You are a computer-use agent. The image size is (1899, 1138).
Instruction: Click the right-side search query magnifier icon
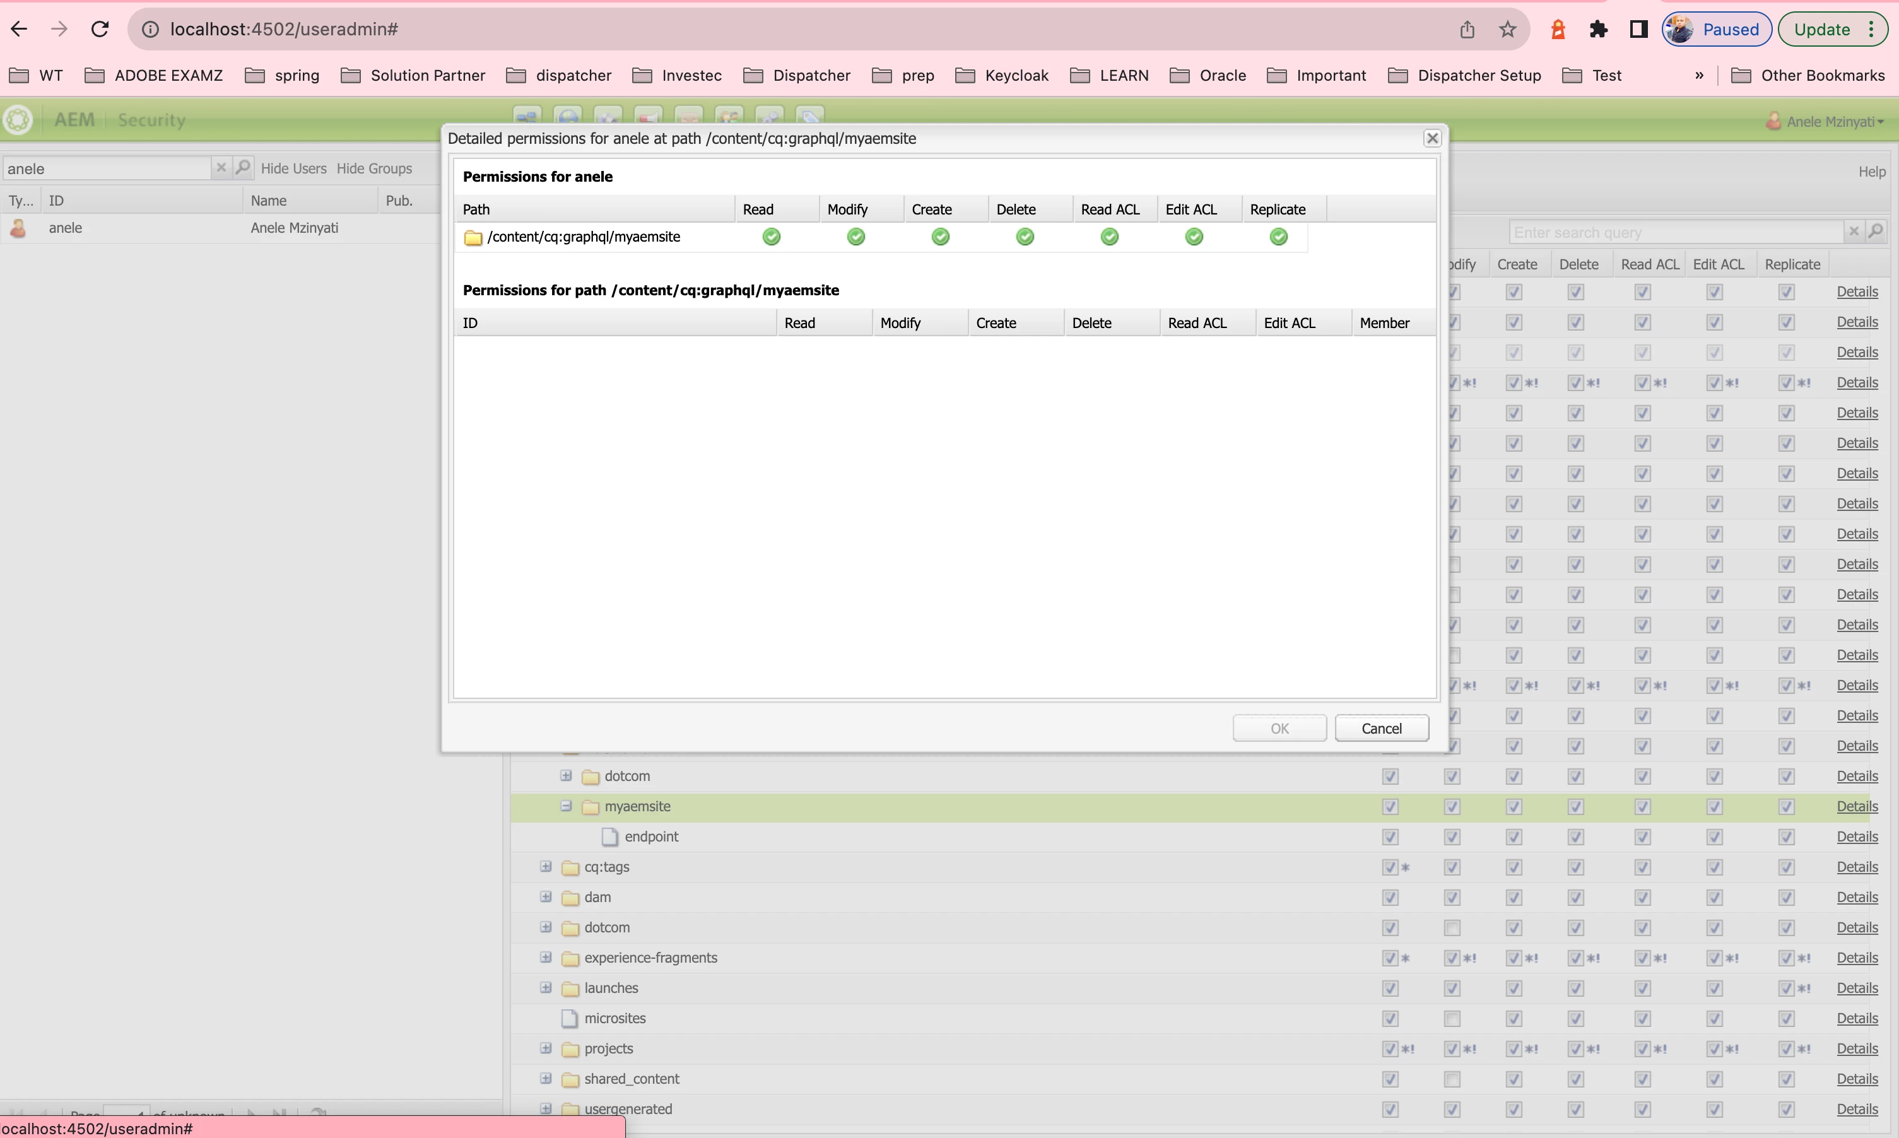1875,231
